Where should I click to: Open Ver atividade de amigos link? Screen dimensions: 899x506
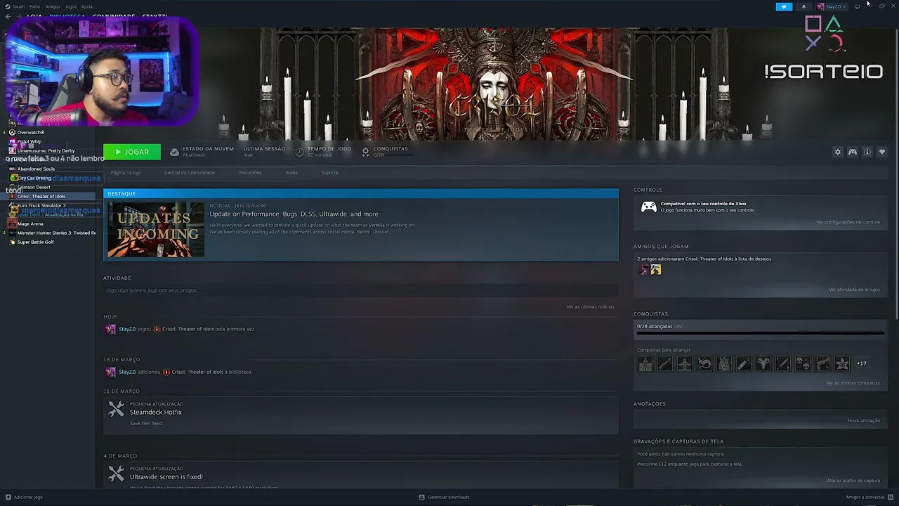pyautogui.click(x=854, y=290)
